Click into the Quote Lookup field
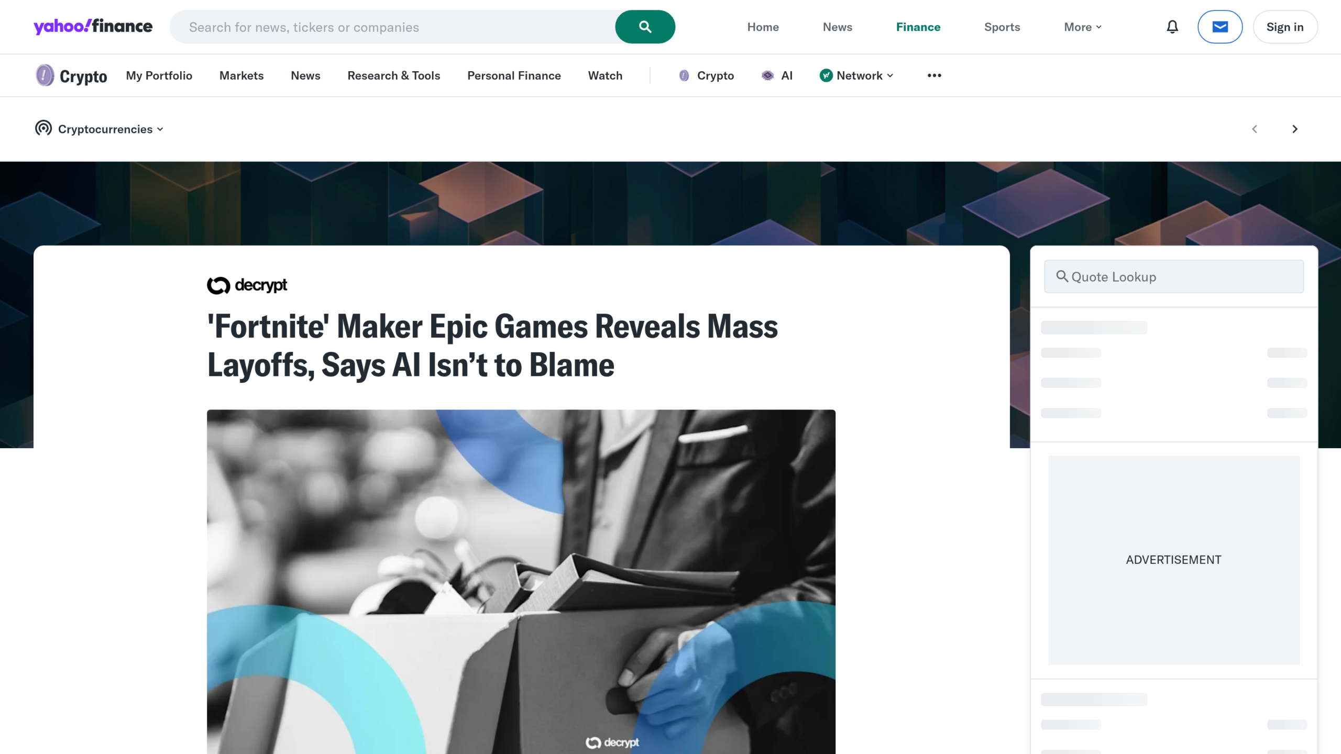This screenshot has height=754, width=1341. (1174, 276)
